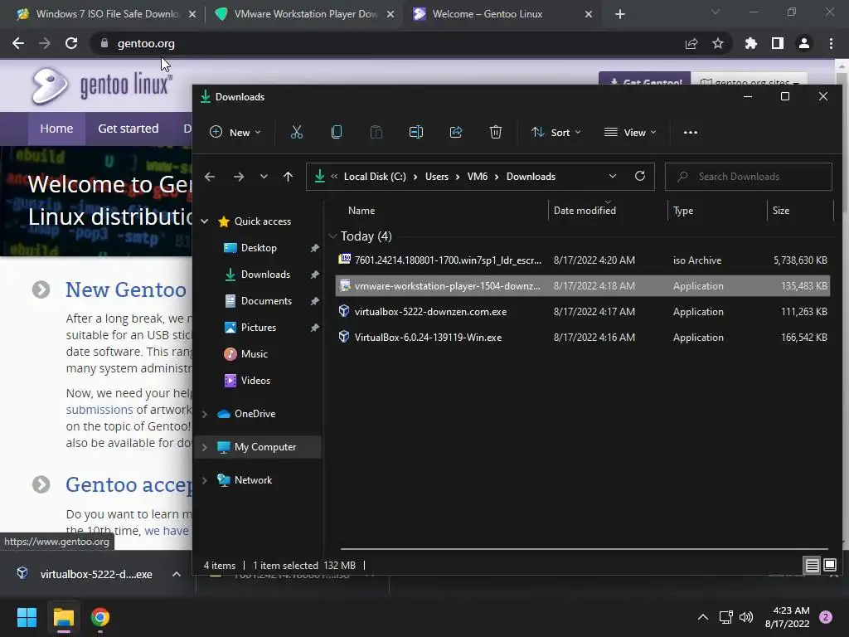Screen dimensions: 849x637
Task: Open new tab in Chrome
Action: (620, 14)
